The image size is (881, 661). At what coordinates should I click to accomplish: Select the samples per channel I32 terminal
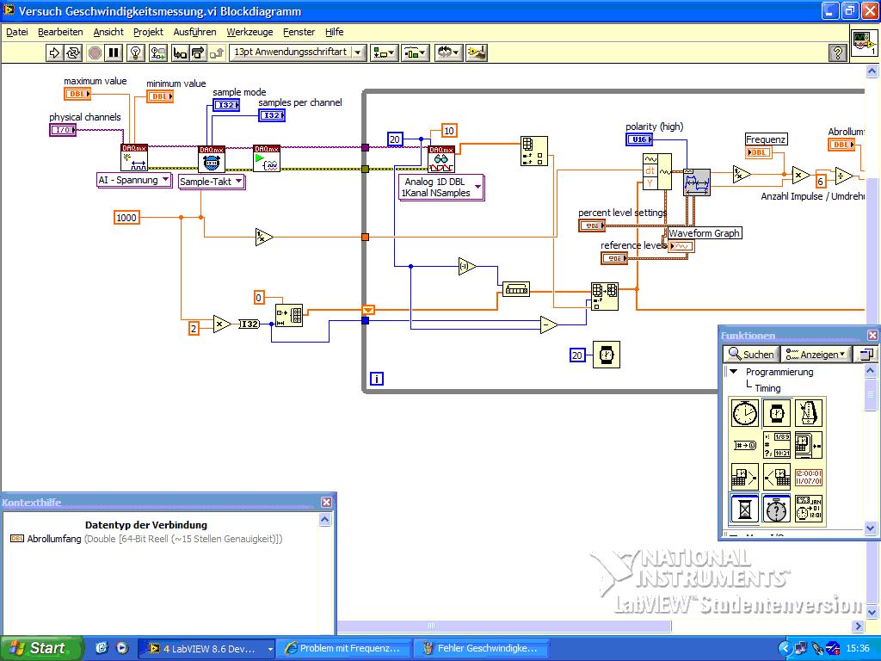pos(272,115)
